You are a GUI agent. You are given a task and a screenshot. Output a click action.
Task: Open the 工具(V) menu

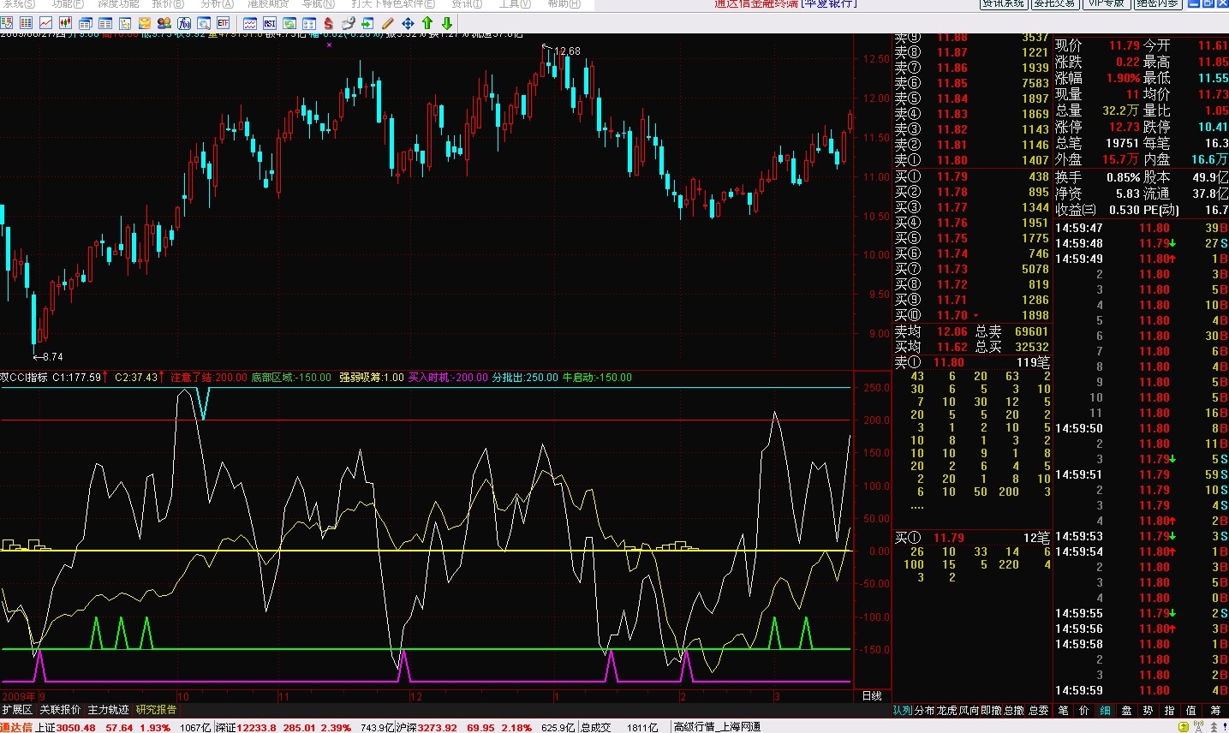coord(515,4)
